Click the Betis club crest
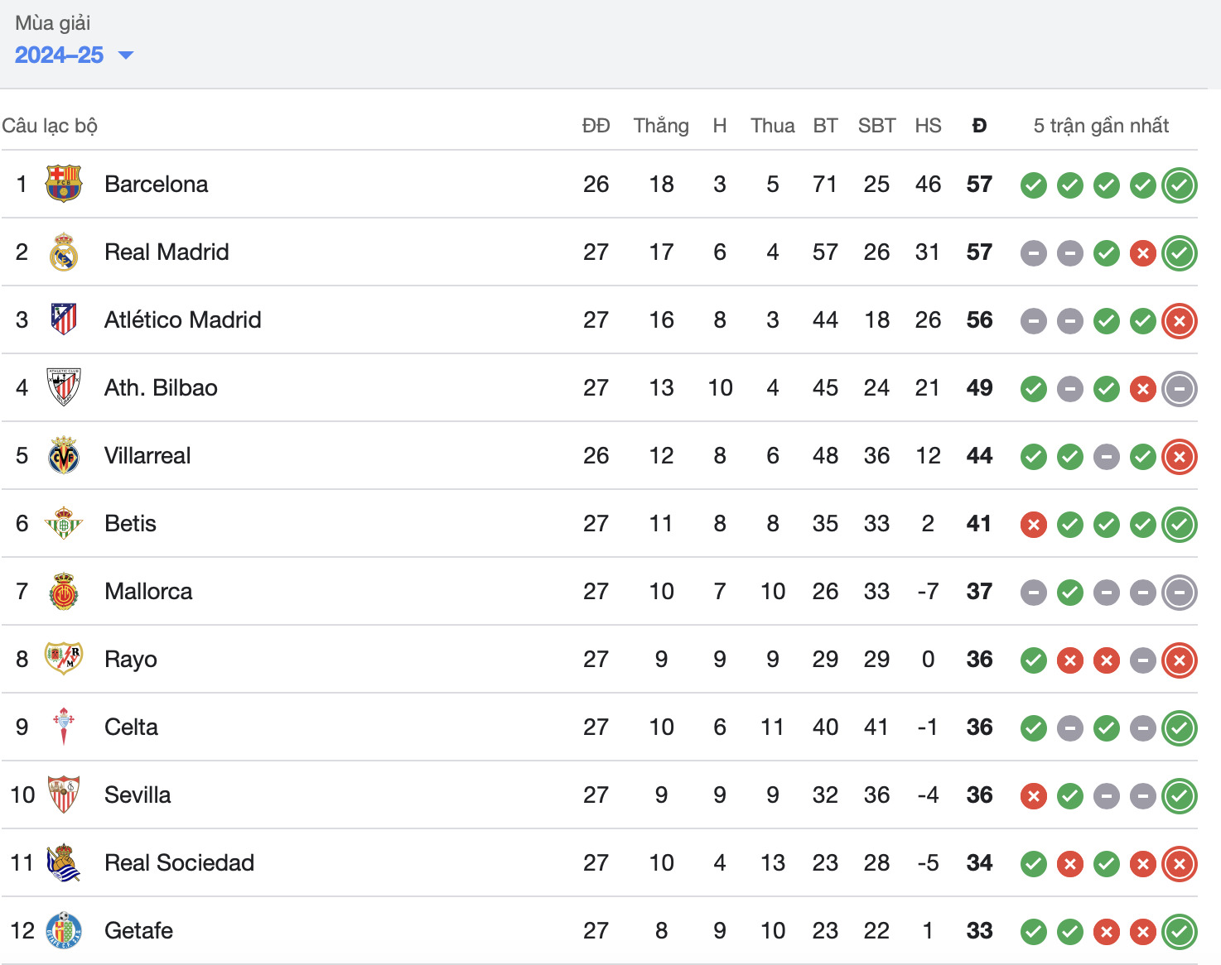Screen dimensions: 1221x965 click(x=64, y=524)
